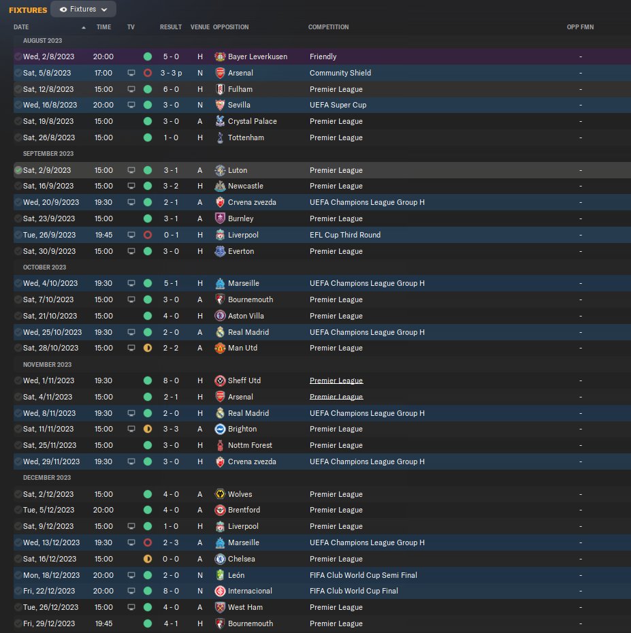Image resolution: width=631 pixels, height=633 pixels.
Task: Click the Bayer Leverkusen club badge
Action: [220, 56]
